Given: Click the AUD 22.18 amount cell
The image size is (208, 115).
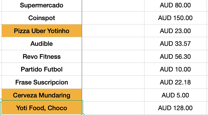Looking at the screenshot, I should (x=175, y=82).
